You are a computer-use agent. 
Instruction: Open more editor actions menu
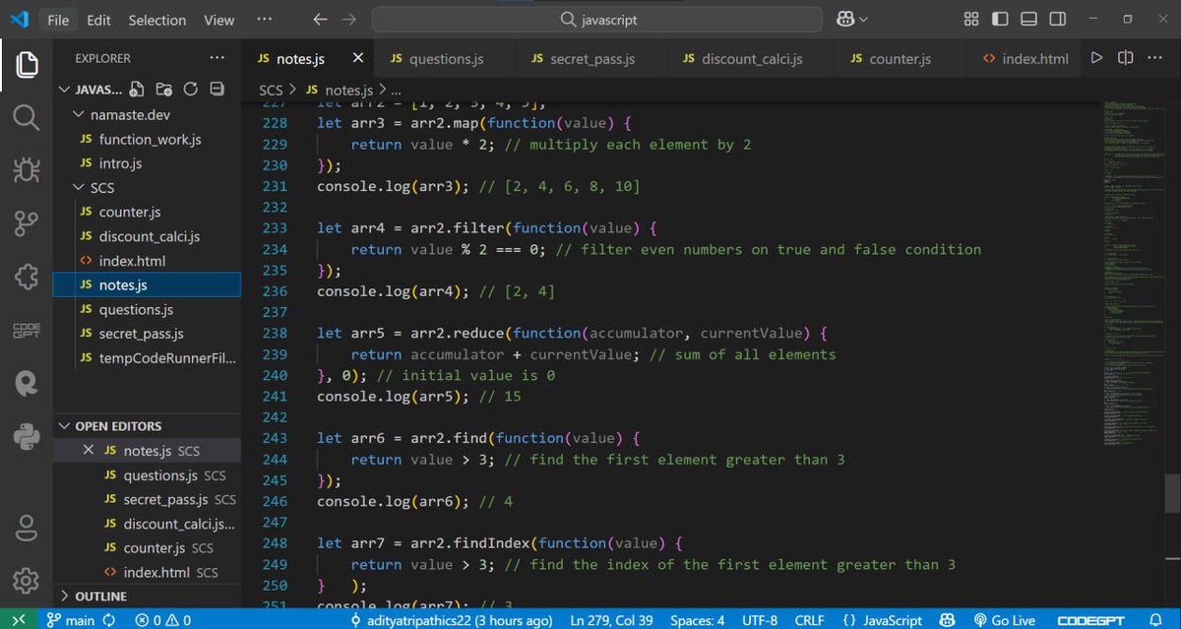(x=1155, y=58)
